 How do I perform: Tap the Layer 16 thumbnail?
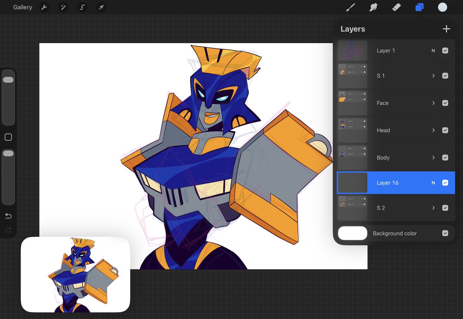353,183
